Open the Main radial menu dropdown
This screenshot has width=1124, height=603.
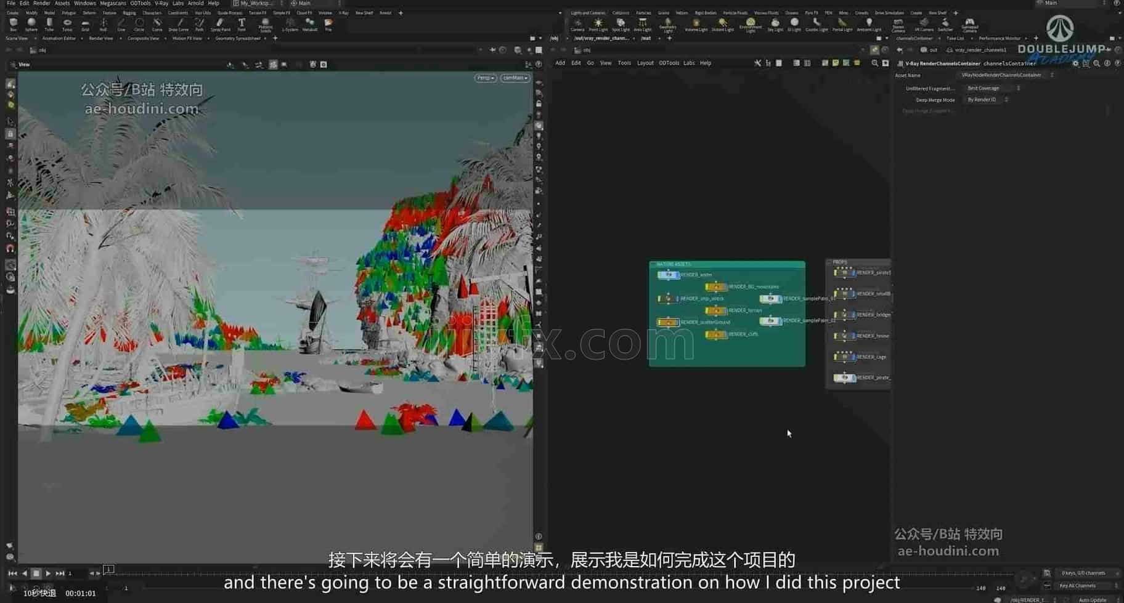[x=315, y=3]
